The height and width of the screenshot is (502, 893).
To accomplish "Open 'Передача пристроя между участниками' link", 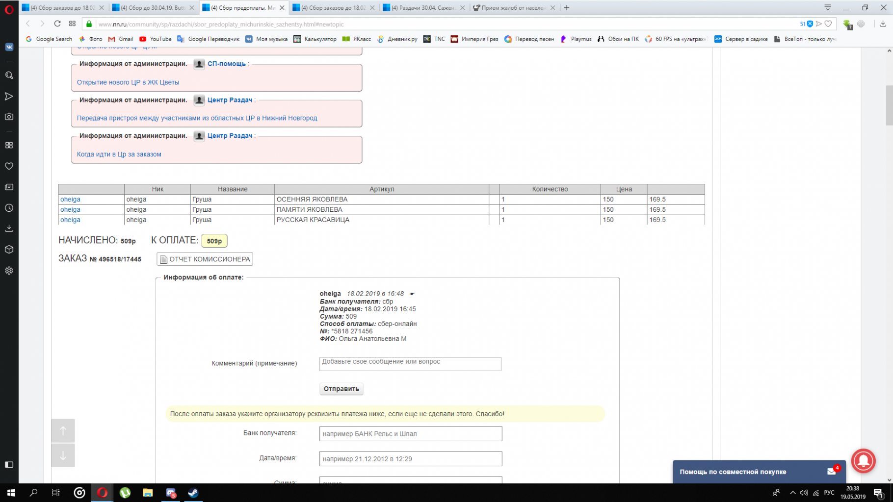I will coord(197,118).
